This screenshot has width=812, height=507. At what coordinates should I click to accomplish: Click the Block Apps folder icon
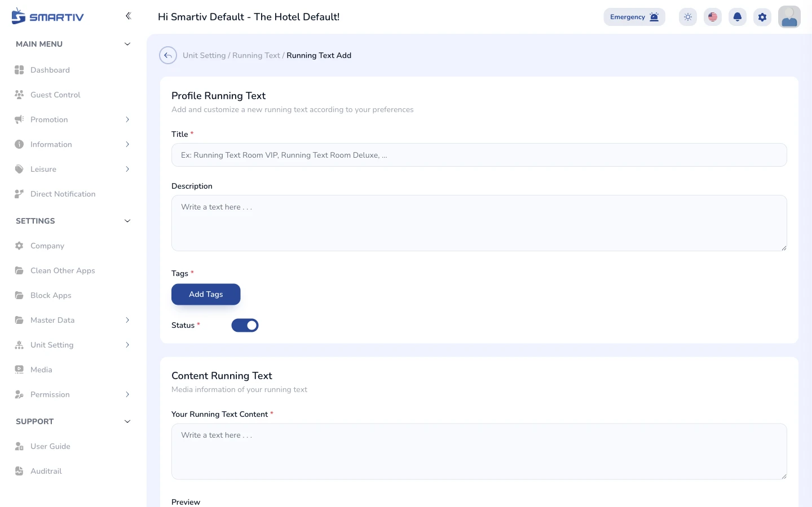(x=19, y=295)
